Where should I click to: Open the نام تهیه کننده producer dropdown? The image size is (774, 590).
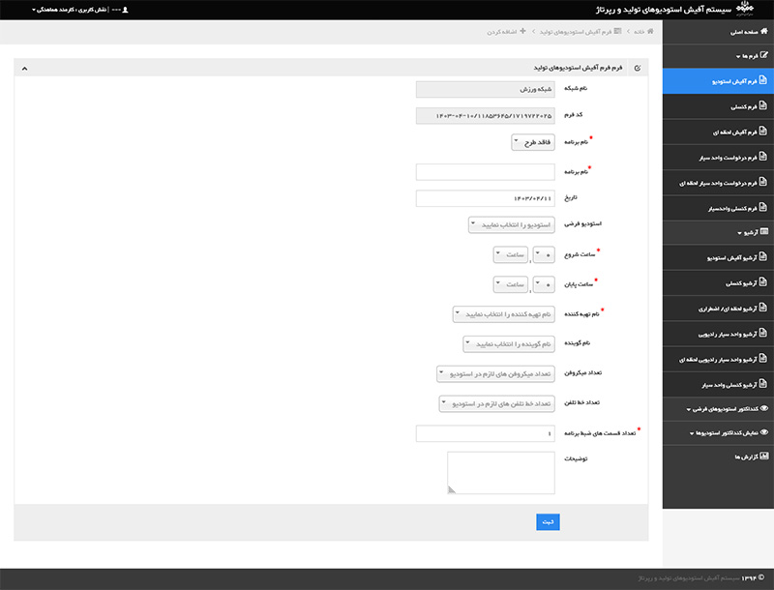504,314
